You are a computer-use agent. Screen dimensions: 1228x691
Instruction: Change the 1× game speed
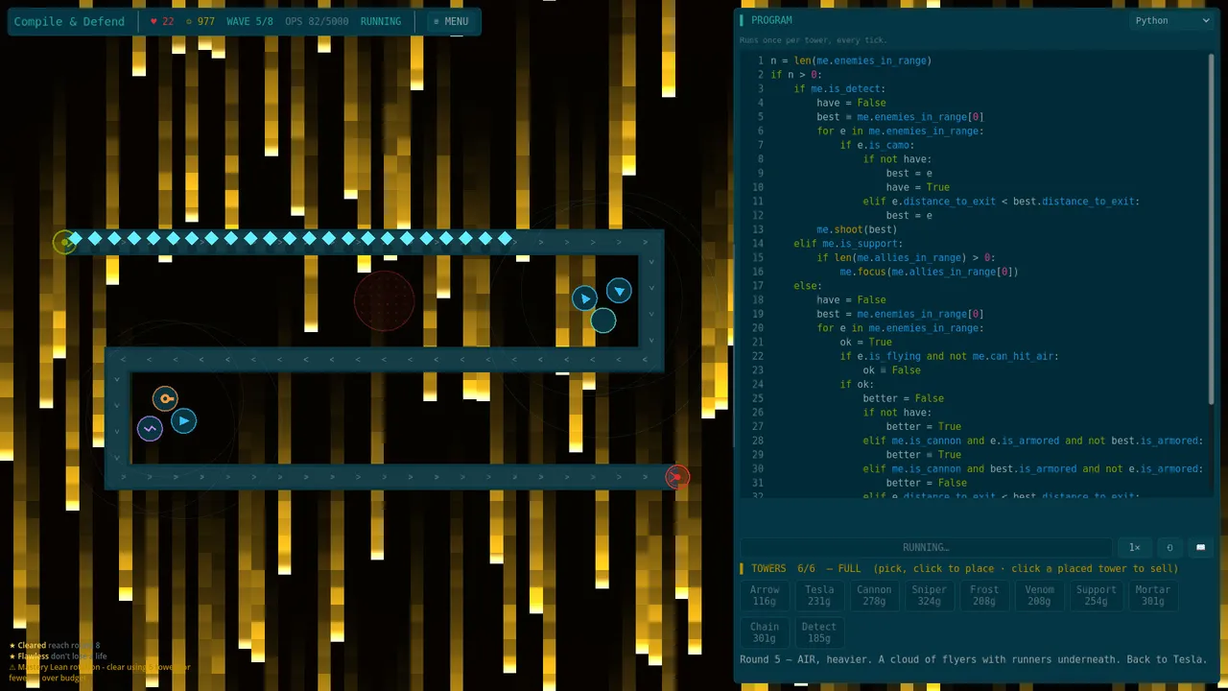[1134, 547]
